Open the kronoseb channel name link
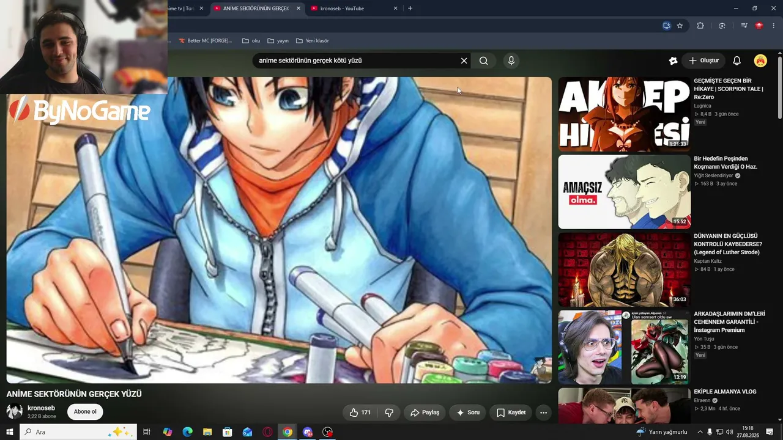Viewport: 783px width, 440px height. (41, 408)
